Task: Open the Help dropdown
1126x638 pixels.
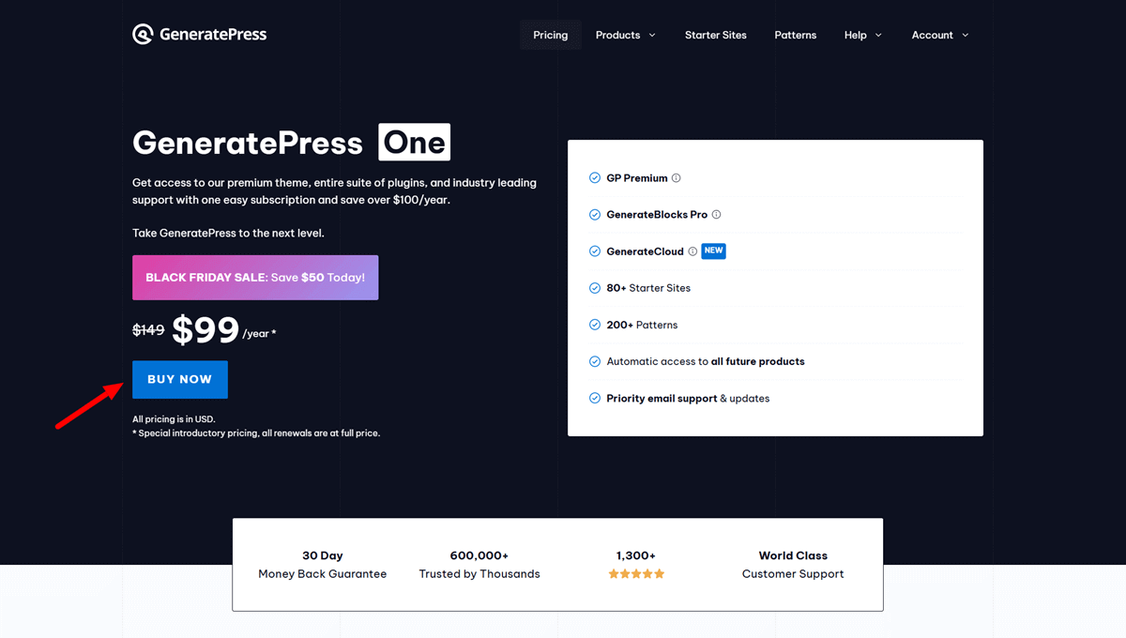Action: point(862,35)
